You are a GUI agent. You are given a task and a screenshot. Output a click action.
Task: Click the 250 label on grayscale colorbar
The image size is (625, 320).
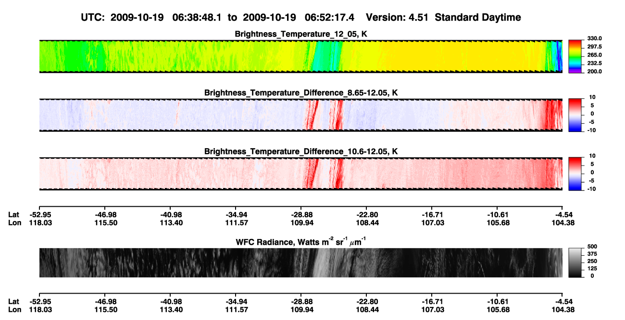point(592,261)
